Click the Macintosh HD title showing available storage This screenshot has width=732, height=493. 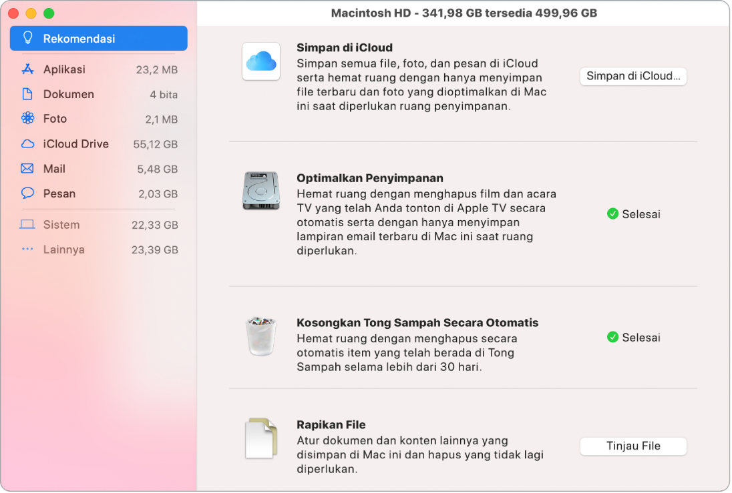click(x=463, y=13)
